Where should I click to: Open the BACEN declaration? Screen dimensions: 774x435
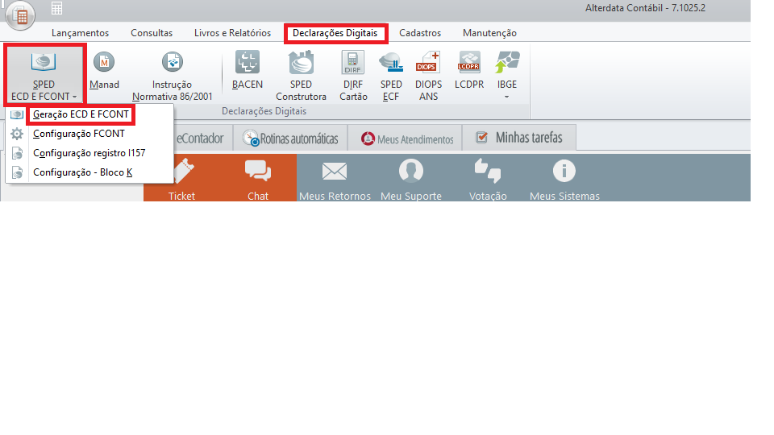coord(248,72)
